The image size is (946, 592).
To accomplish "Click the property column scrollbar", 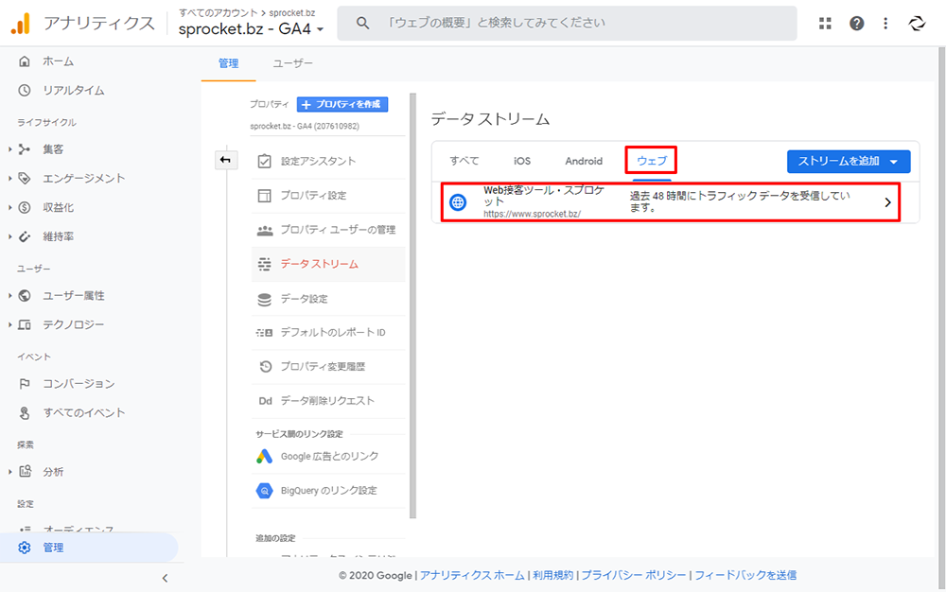I will [412, 305].
